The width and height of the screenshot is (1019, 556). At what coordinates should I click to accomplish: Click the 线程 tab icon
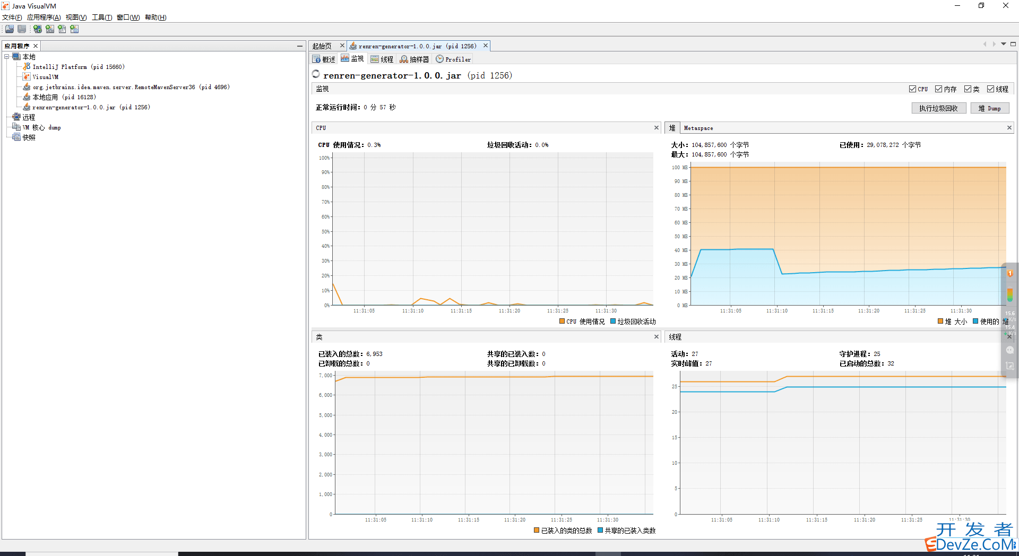(375, 59)
